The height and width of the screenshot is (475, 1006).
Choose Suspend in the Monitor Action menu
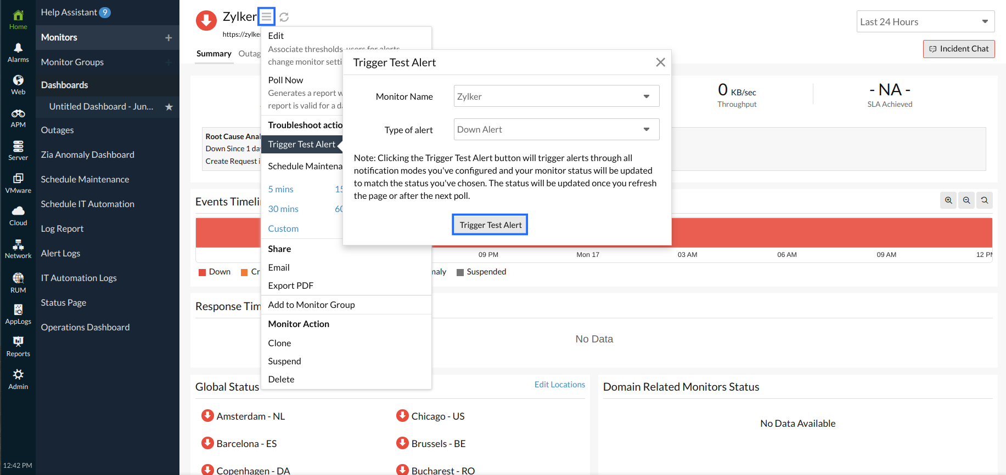(x=284, y=361)
